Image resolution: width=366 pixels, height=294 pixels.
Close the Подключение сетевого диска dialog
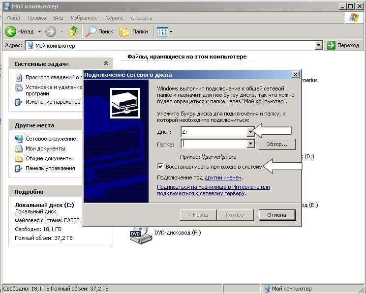point(295,75)
